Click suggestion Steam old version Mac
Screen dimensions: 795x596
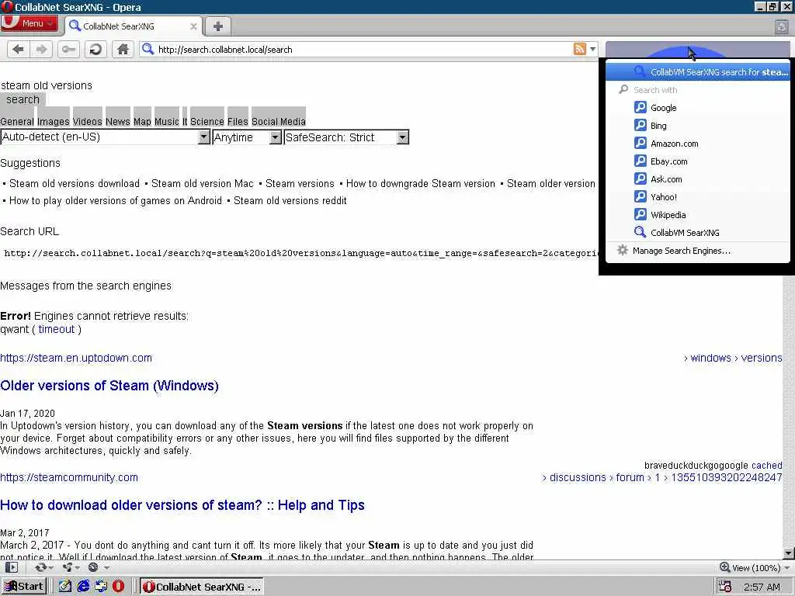pos(203,183)
